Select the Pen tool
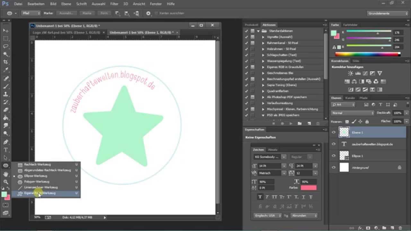The image size is (411, 231). pyautogui.click(x=6, y=142)
